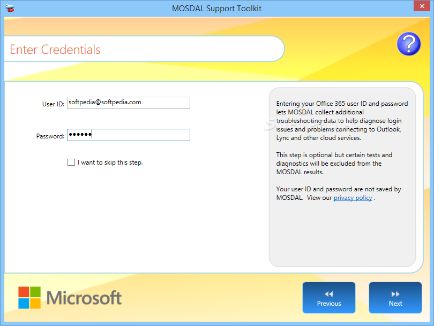Close the MOSDAL Support Toolkit window
434x326 pixels.
pos(422,6)
